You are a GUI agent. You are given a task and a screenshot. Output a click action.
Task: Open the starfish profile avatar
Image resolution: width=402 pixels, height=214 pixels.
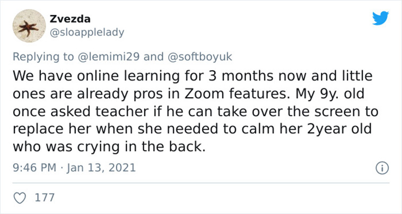(x=29, y=26)
